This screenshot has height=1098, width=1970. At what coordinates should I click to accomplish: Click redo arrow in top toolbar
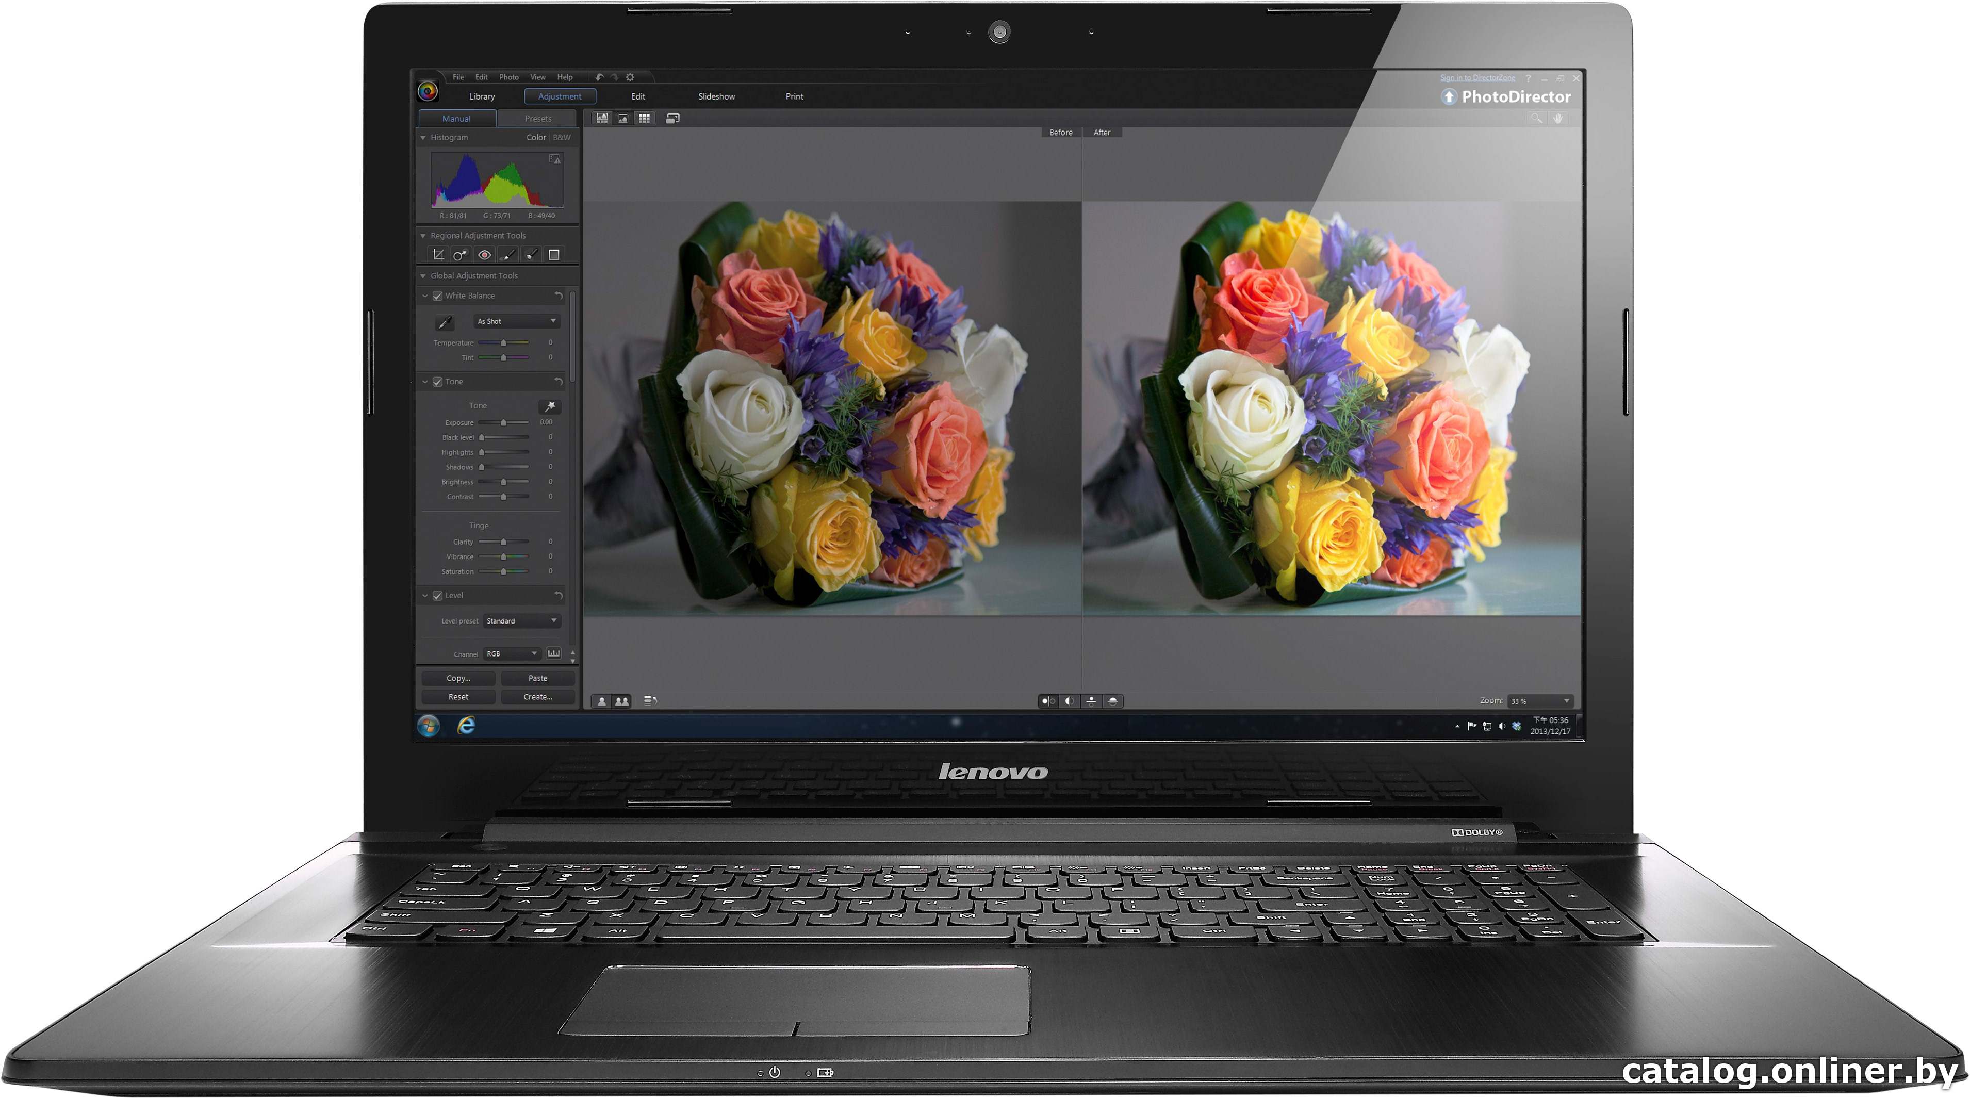(x=614, y=77)
